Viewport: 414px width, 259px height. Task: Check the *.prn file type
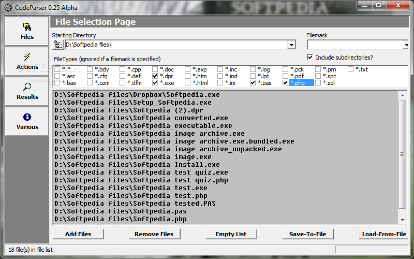[x=318, y=69]
